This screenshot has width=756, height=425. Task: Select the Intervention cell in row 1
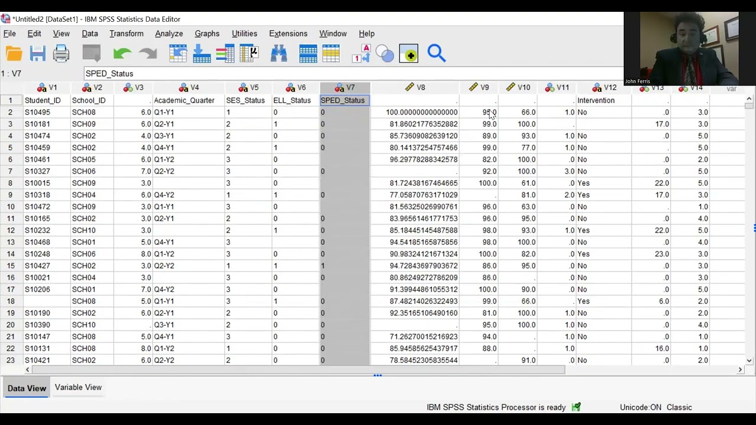(604, 100)
